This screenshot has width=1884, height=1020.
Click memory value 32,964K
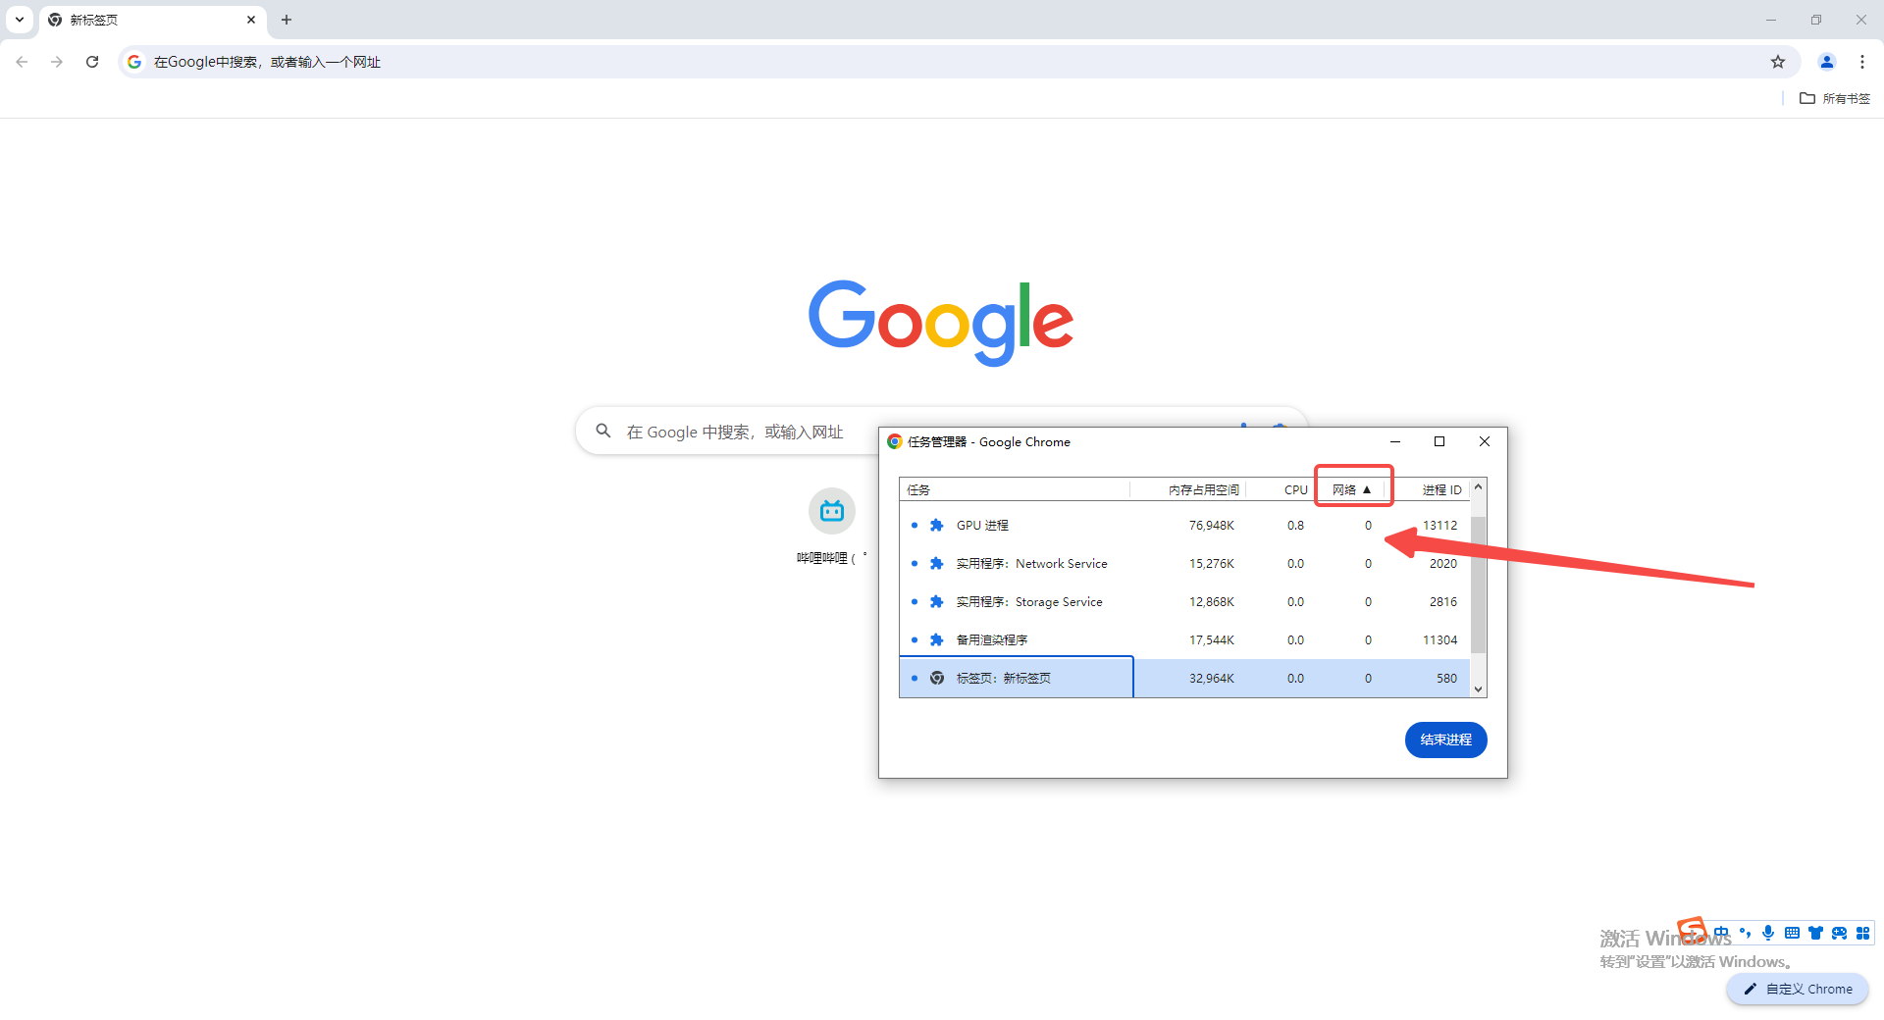pos(1212,678)
